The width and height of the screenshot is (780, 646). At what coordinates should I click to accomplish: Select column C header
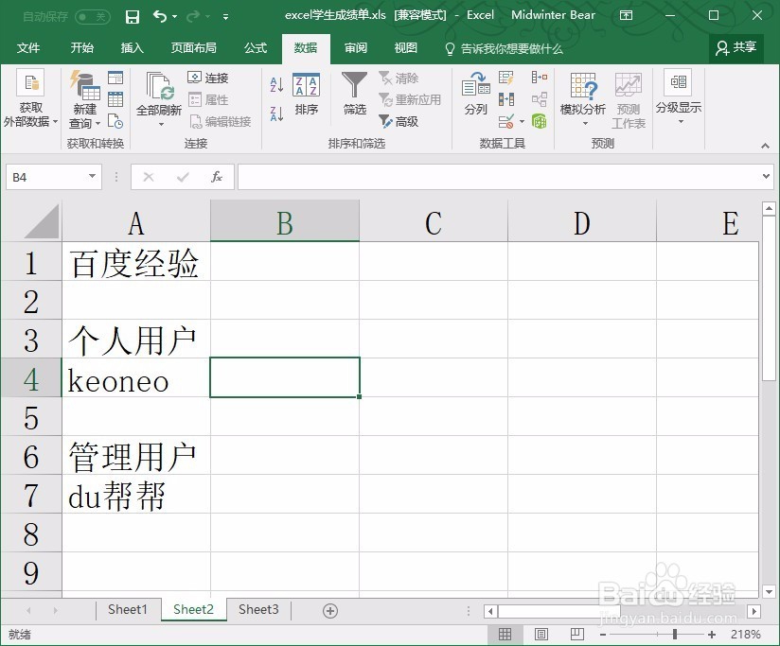click(x=434, y=222)
